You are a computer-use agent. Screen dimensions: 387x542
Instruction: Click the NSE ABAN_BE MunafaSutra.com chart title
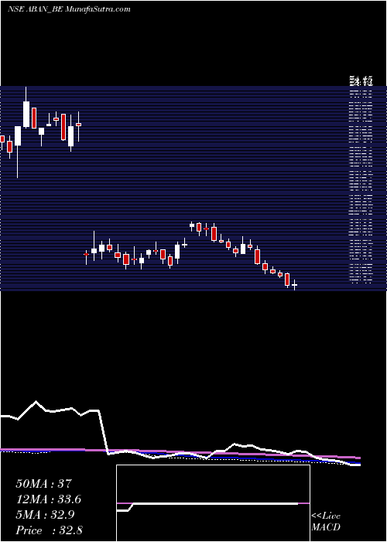point(69,9)
